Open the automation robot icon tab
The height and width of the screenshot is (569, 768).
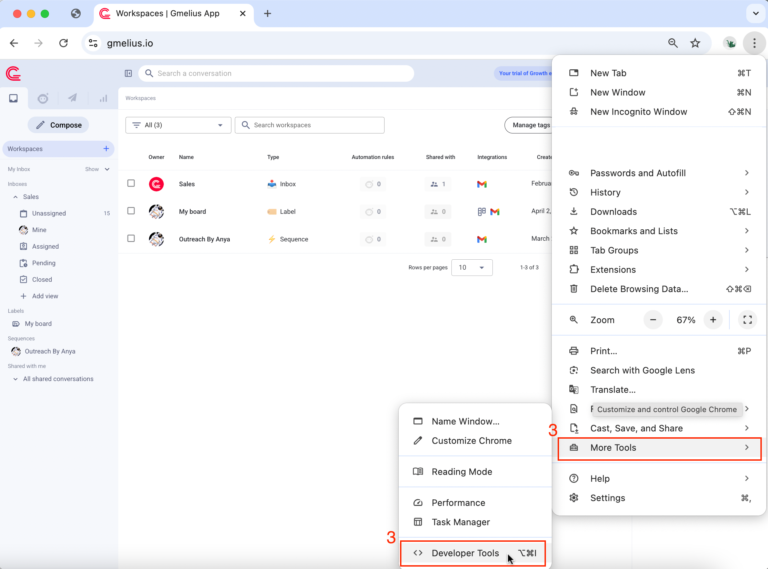click(43, 98)
